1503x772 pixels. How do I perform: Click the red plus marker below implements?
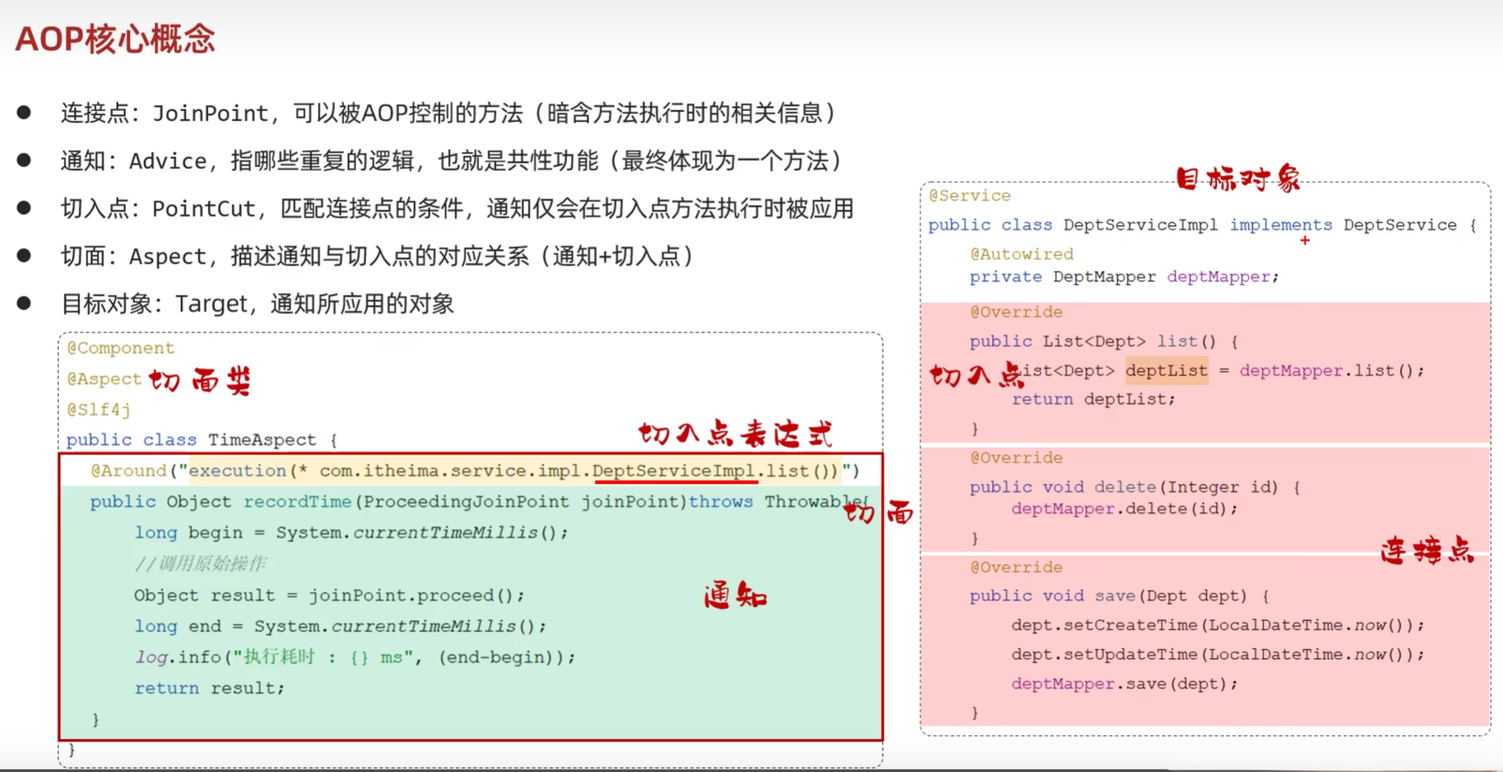(1304, 240)
